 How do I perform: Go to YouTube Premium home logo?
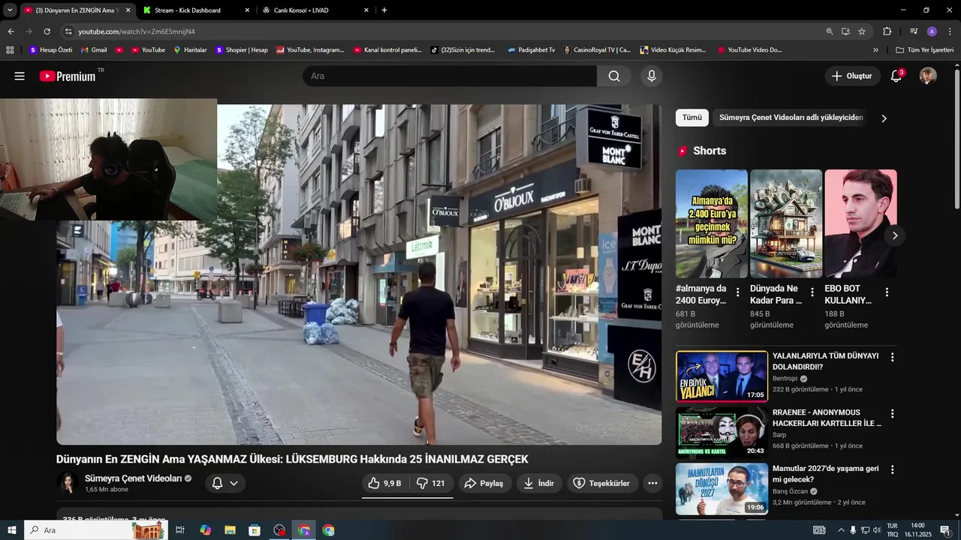[x=69, y=76]
